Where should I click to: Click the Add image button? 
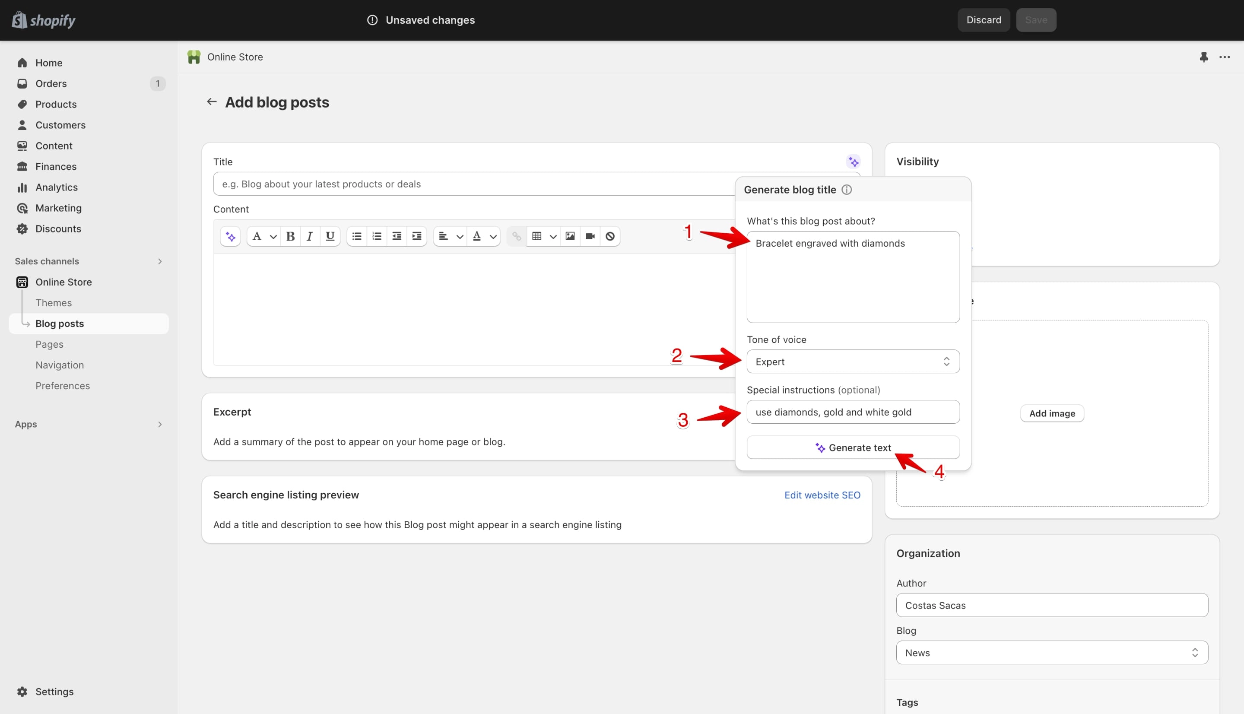coord(1052,413)
